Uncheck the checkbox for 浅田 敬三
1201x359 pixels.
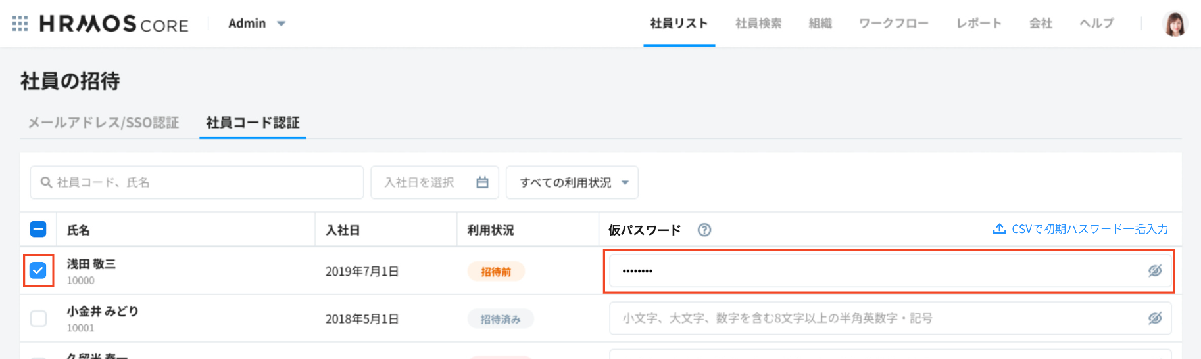[38, 270]
